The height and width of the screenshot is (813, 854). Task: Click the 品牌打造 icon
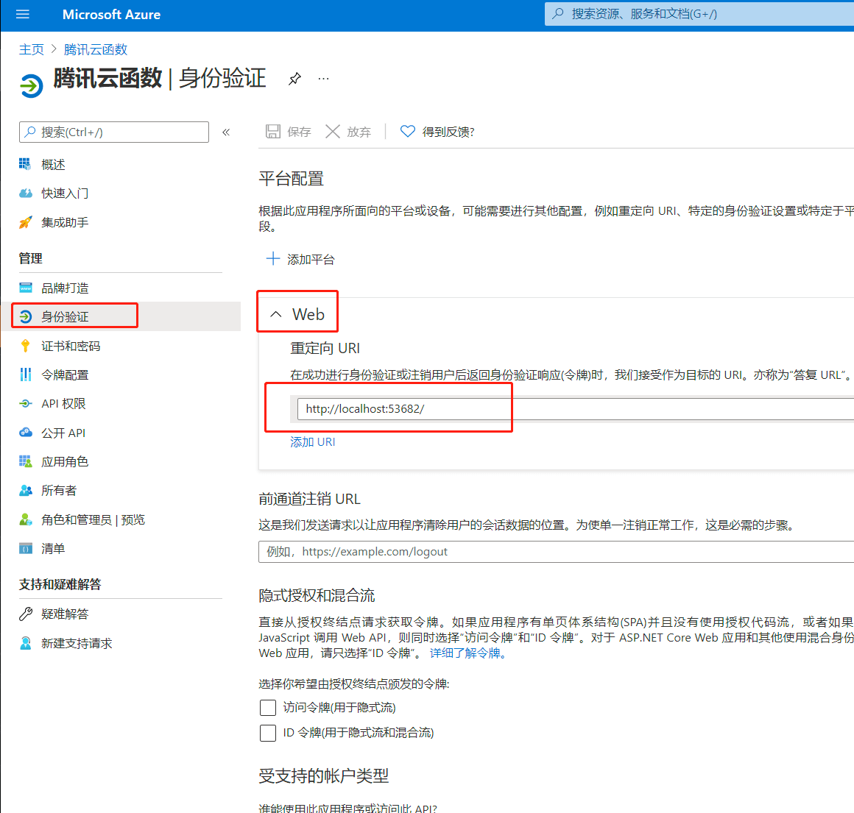26,288
